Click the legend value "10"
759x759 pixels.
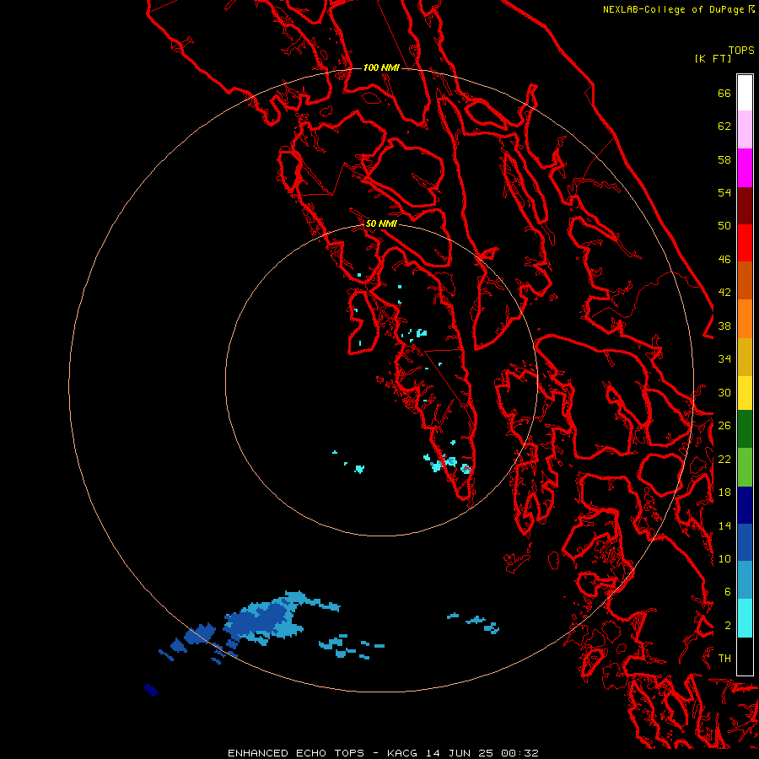pyautogui.click(x=724, y=559)
